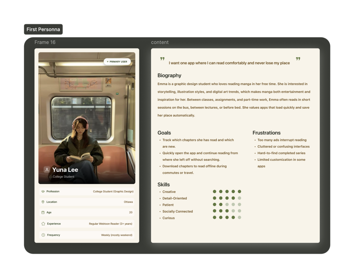The image size is (345, 277).
Task: Select the Biography heading
Action: [169, 75]
